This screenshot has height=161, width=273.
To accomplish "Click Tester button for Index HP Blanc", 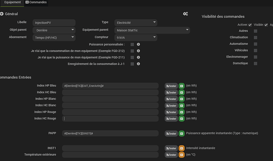I will click(171, 99).
